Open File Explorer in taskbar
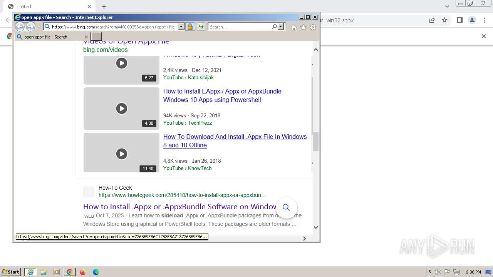 [x=44, y=272]
